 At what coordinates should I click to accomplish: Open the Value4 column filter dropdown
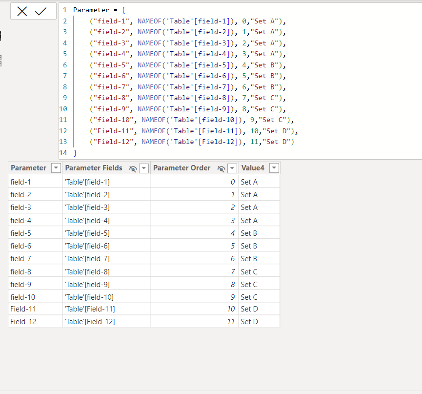point(274,168)
